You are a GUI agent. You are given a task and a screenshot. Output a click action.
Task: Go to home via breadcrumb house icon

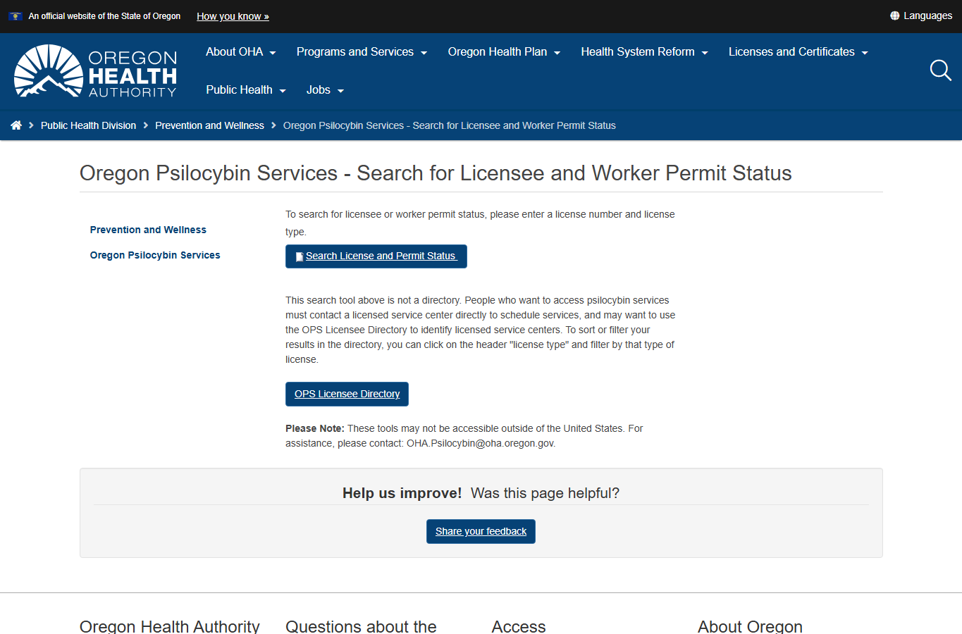(x=16, y=125)
